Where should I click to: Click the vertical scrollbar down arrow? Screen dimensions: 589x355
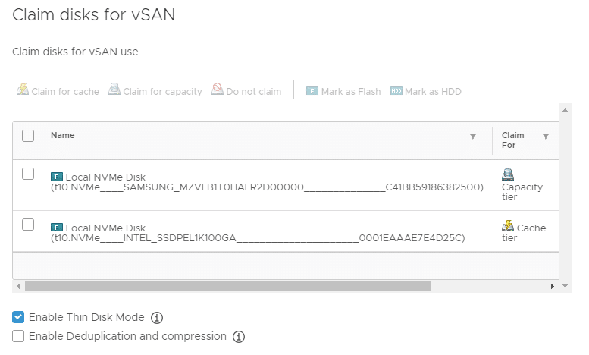tap(565, 286)
